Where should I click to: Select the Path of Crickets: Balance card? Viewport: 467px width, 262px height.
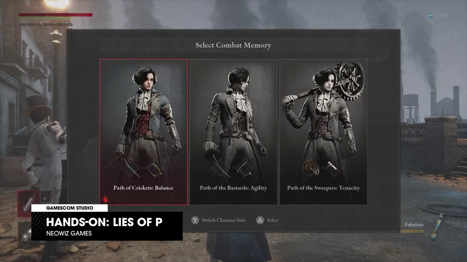click(x=143, y=132)
